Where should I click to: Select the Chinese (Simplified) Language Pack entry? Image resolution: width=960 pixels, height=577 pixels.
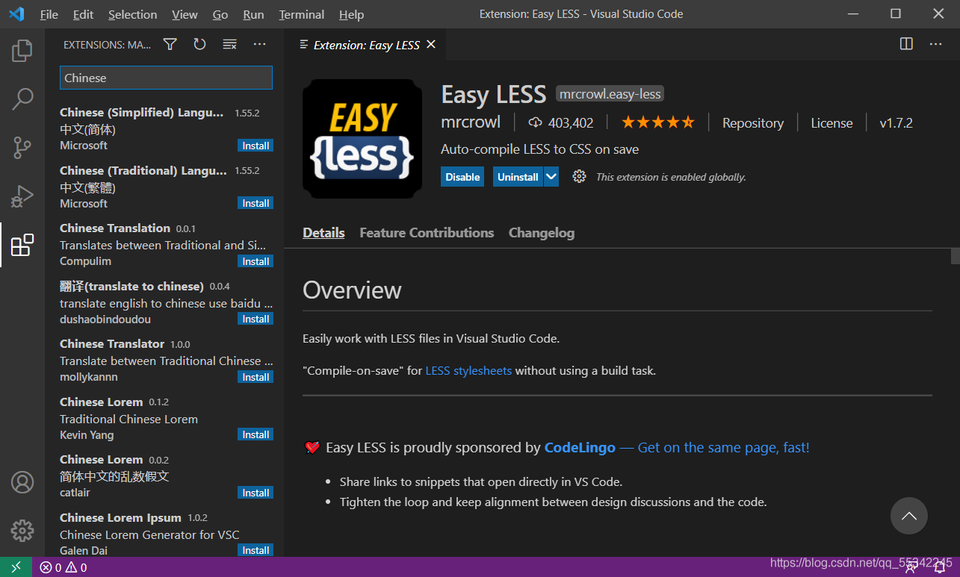[x=166, y=128]
